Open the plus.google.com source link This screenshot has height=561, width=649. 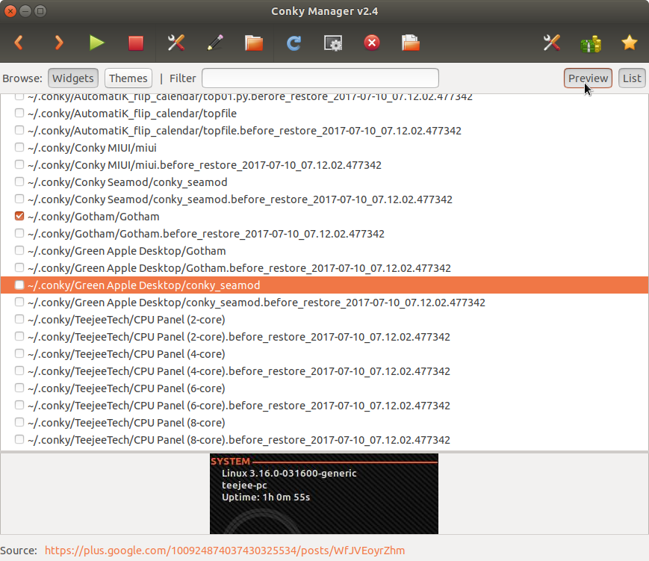click(x=225, y=551)
